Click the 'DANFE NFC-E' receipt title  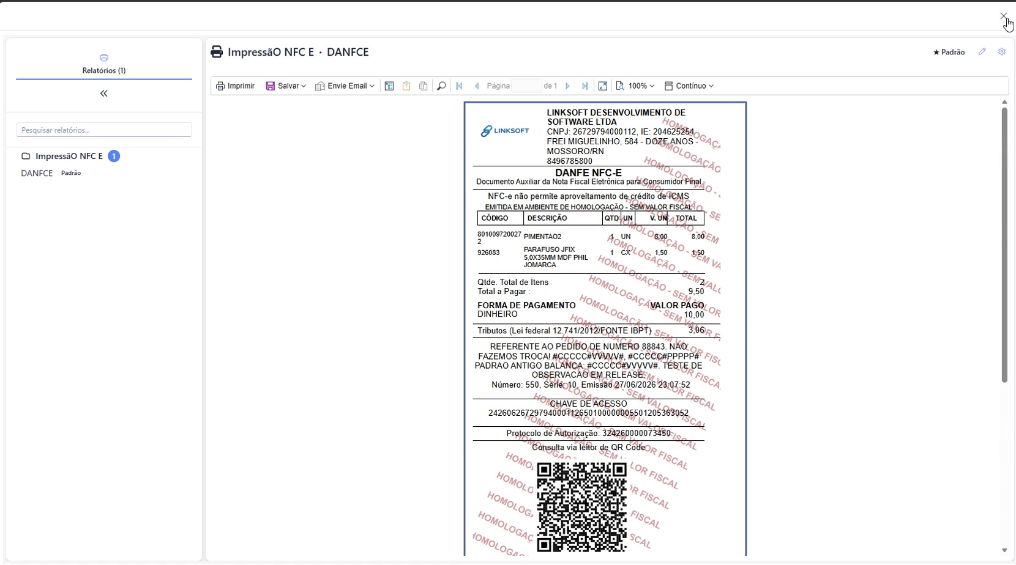[588, 173]
